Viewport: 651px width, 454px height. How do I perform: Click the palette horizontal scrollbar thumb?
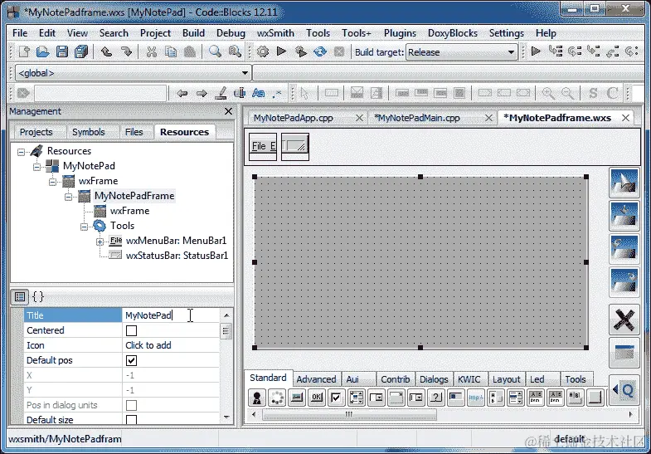coord(349,414)
